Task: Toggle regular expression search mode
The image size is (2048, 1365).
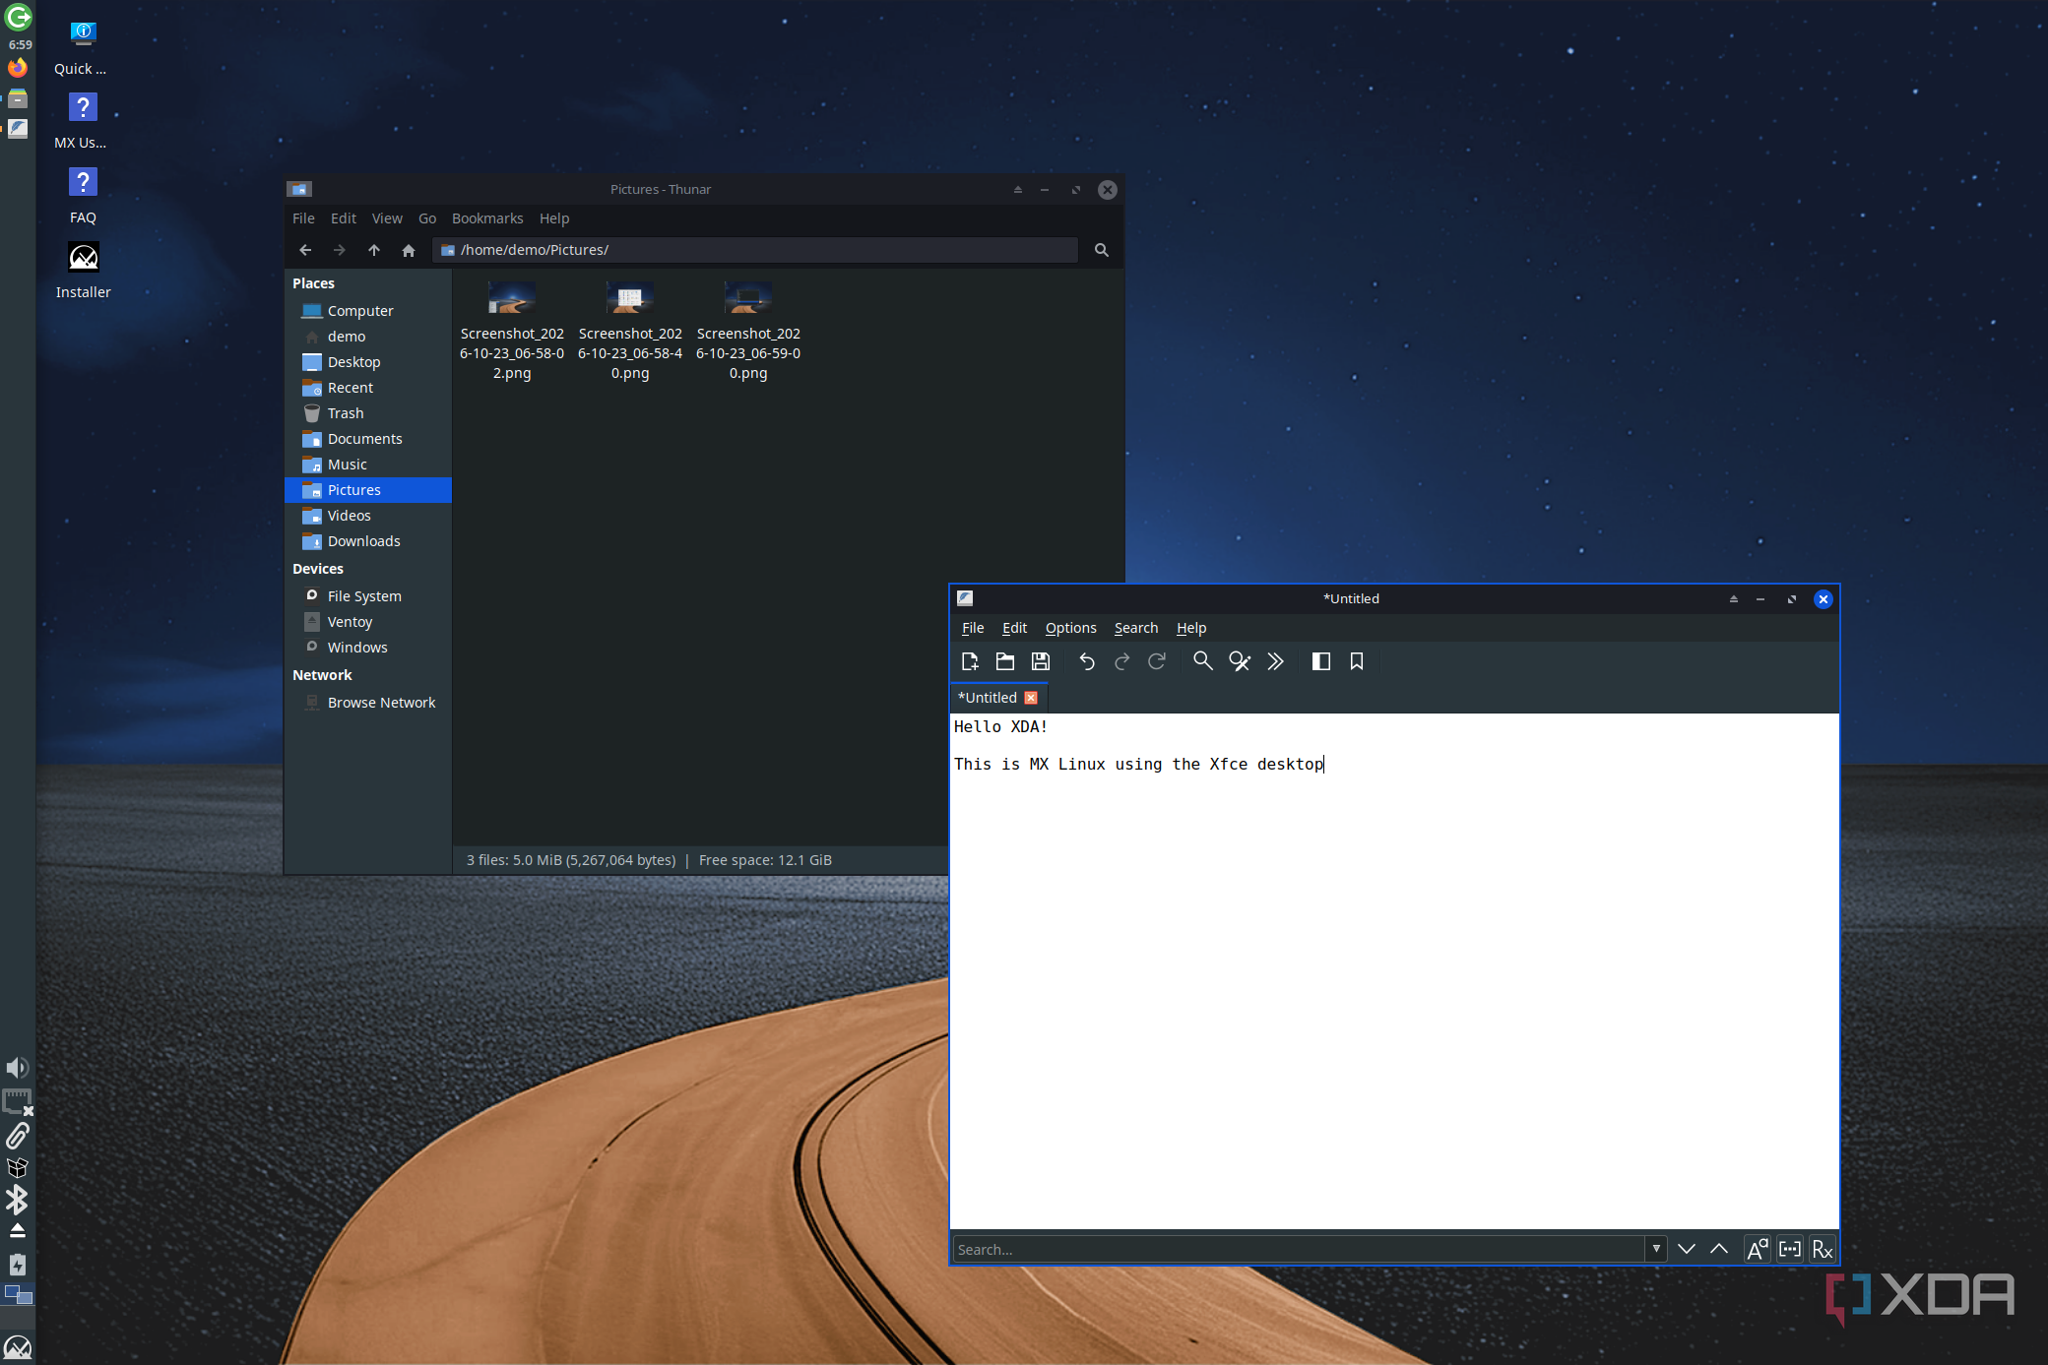Action: point(1823,1250)
